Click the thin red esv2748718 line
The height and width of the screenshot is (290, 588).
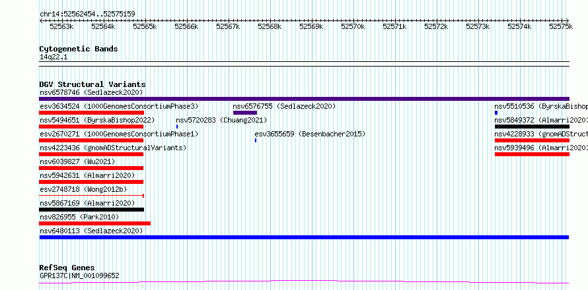coord(91,196)
